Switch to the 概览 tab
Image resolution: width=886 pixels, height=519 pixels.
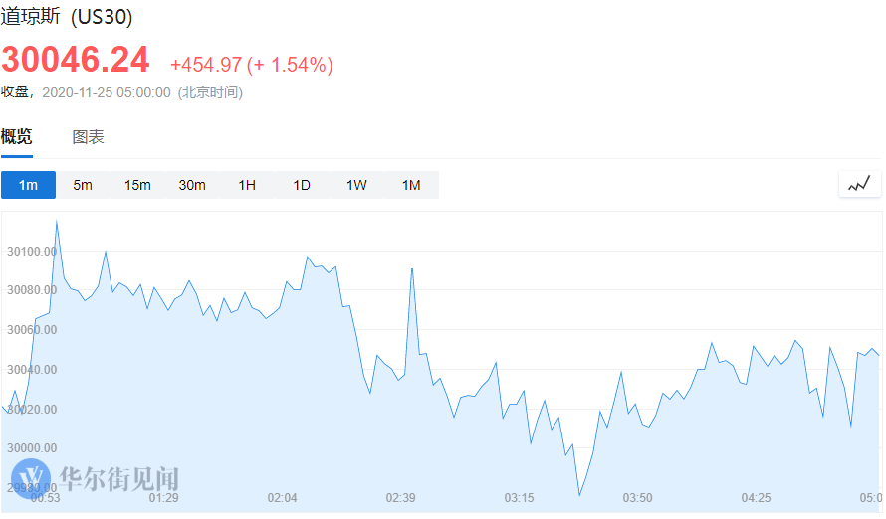point(16,137)
